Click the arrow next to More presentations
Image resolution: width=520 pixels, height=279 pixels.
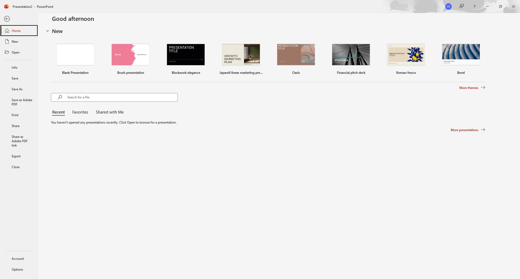pyautogui.click(x=483, y=130)
